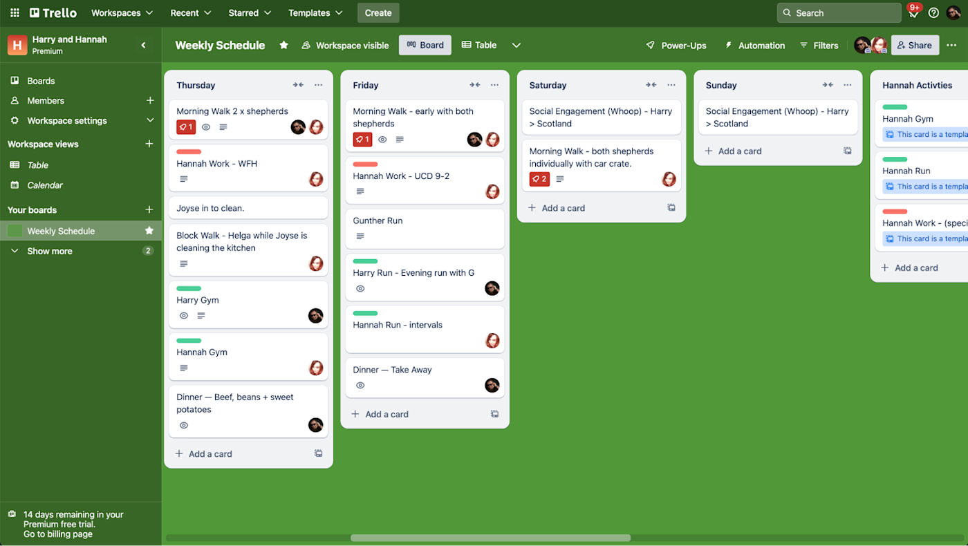This screenshot has height=546, width=968.
Task: Toggle watch eye on Harry Run Evening card
Action: pyautogui.click(x=360, y=288)
